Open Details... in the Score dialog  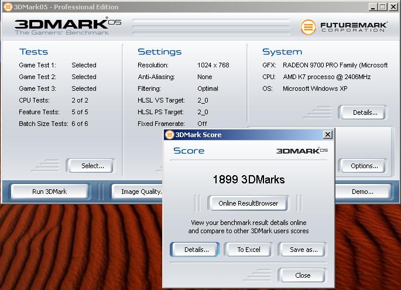point(195,250)
